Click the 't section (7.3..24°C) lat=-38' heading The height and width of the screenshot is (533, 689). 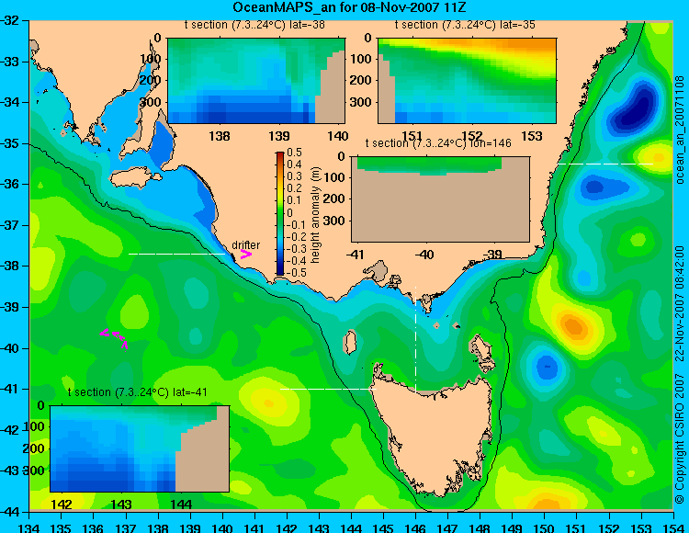[254, 25]
